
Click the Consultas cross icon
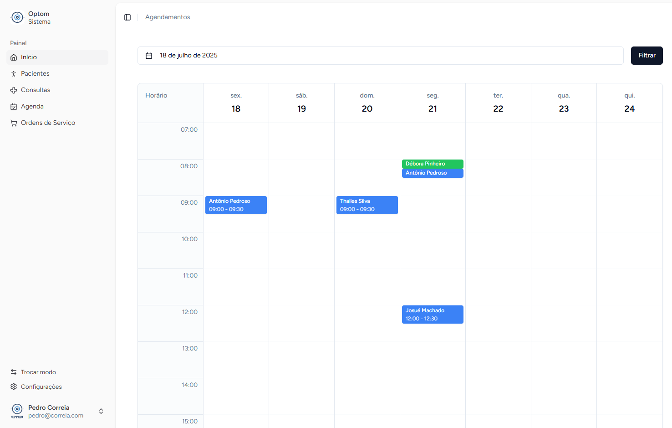point(14,90)
